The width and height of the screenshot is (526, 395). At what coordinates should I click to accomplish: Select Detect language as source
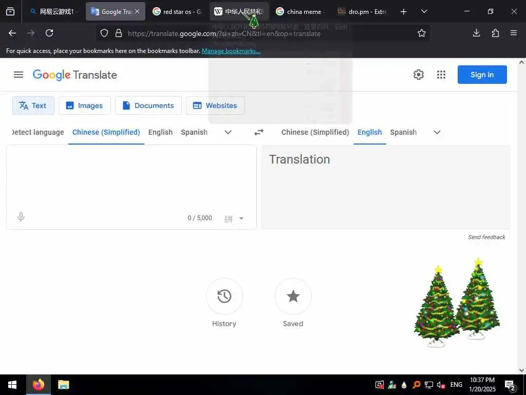pyautogui.click(x=38, y=132)
